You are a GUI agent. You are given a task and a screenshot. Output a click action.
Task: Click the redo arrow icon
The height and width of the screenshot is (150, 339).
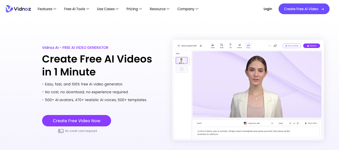[x=275, y=45]
